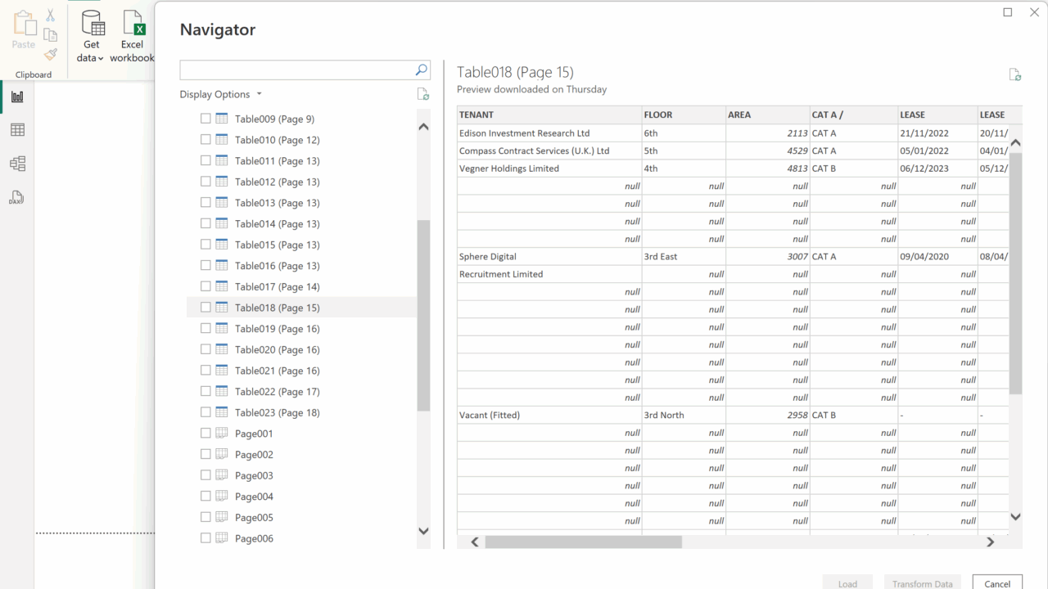1048x589 pixels.
Task: Click the Navigator search input field
Action: pyautogui.click(x=296, y=70)
